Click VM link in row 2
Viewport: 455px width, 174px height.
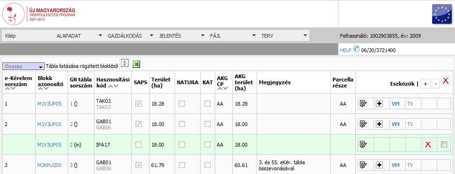395,124
